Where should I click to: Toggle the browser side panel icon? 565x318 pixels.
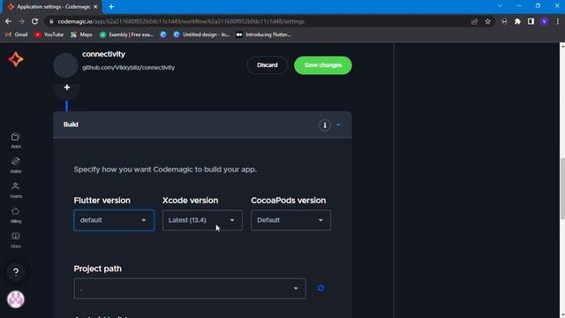[531, 21]
